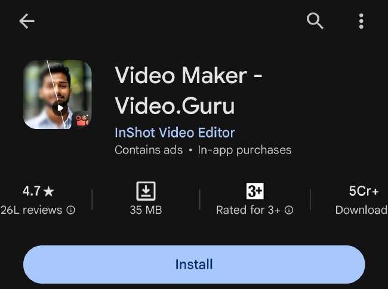The height and width of the screenshot is (289, 388).
Task: Open InShot Video Editor developer page
Action: coord(175,133)
